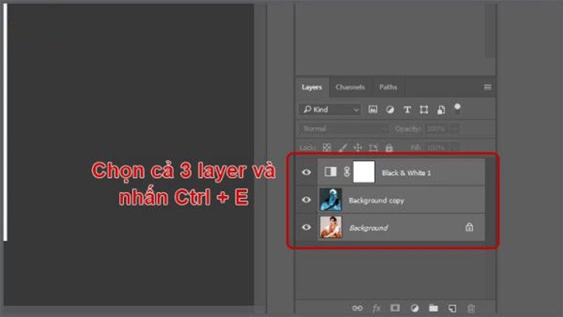
Task: Hide the Background layer
Action: pos(306,227)
